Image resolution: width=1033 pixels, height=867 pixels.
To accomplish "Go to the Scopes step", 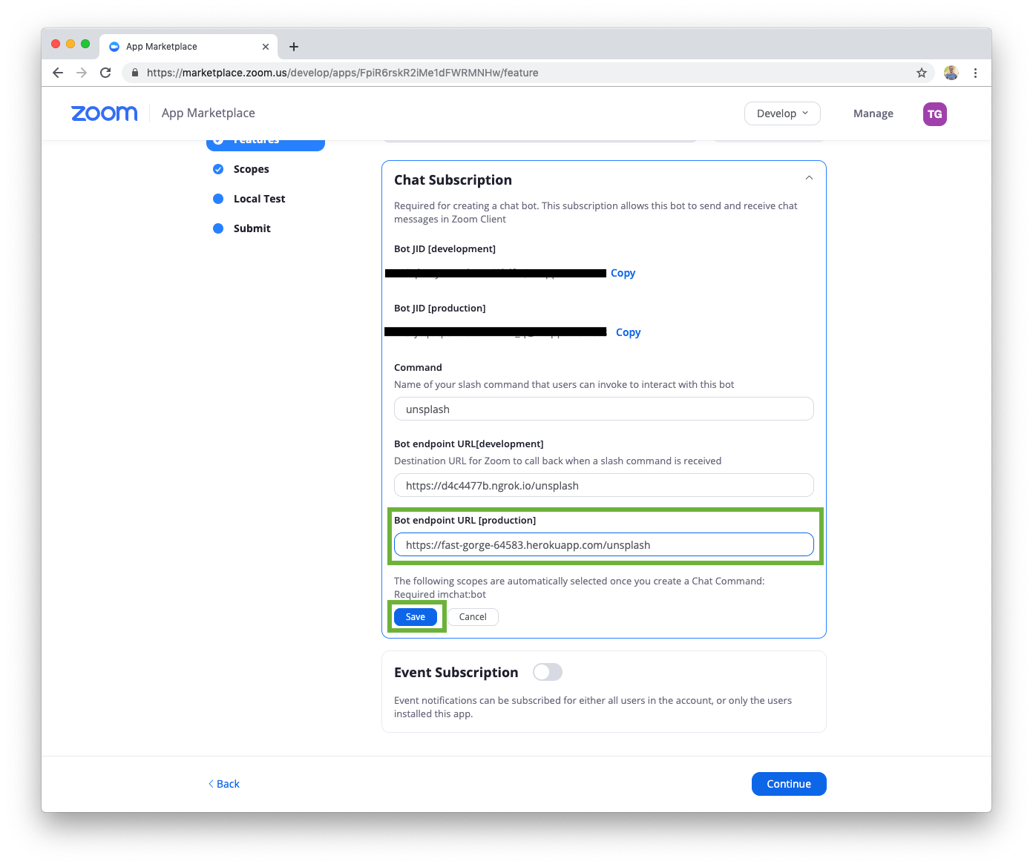I will (251, 169).
